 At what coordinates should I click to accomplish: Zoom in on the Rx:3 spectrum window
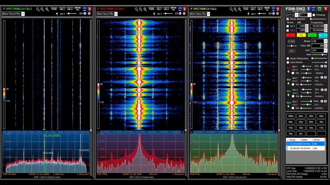[x=42, y=9]
